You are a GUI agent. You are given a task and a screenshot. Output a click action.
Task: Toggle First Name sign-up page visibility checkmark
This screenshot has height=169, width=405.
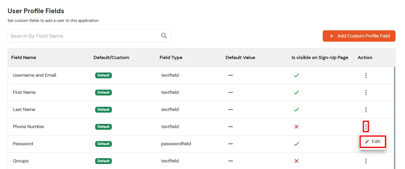point(296,92)
